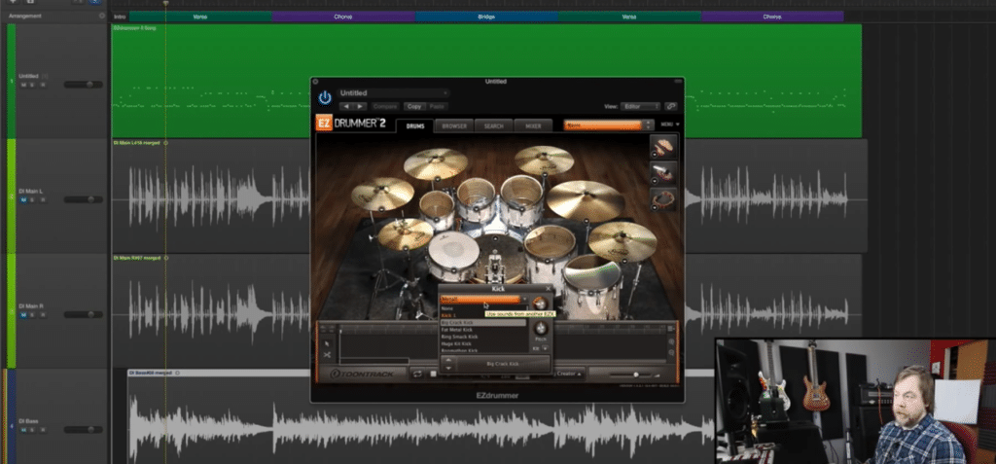Screen dimensions: 996x464
Task: Solo the DI Main L track
Action: click(32, 199)
